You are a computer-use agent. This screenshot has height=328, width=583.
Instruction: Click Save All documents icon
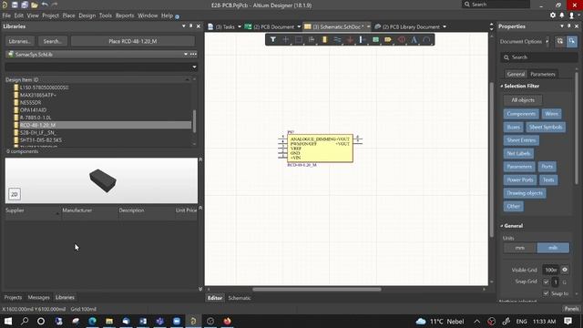pos(25,5)
